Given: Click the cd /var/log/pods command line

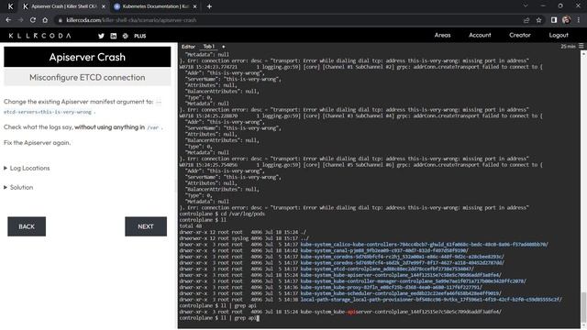Looking at the screenshot, I should pos(222,214).
